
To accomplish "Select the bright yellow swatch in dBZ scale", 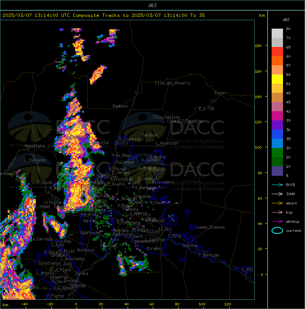I will coord(277,79).
